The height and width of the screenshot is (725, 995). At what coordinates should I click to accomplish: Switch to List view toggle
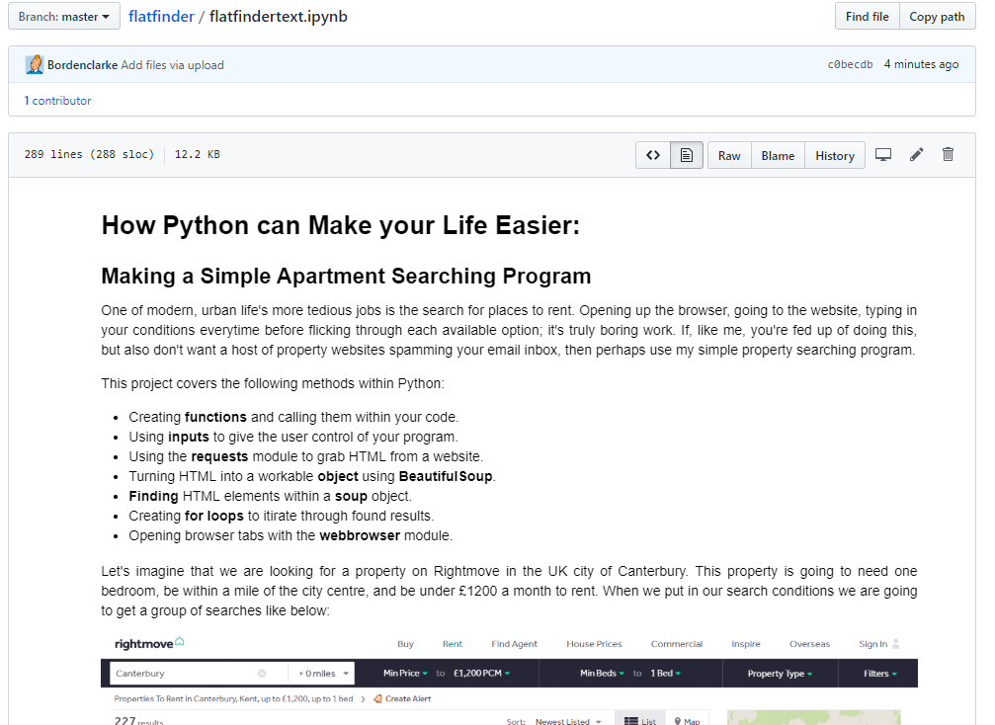640,721
